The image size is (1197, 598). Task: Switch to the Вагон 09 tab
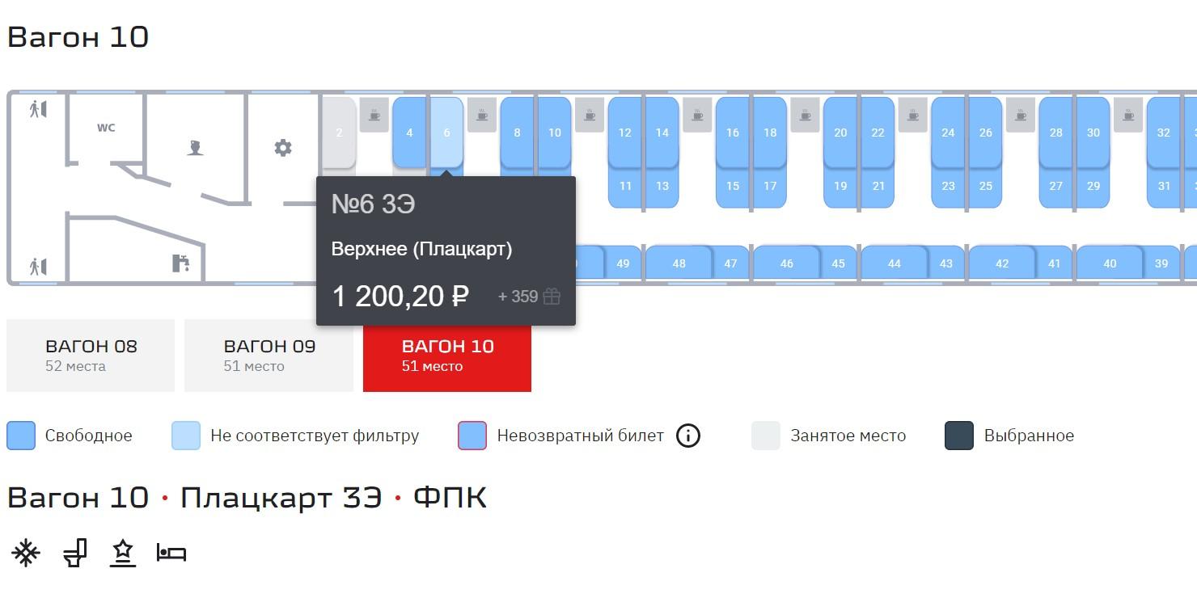269,356
